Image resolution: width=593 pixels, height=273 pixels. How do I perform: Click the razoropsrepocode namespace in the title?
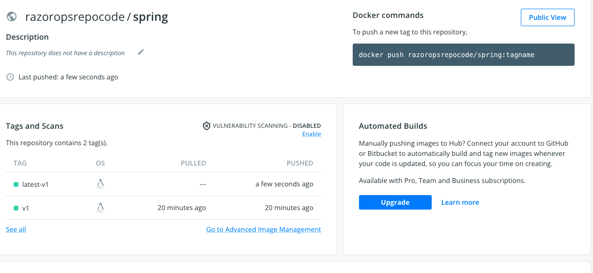(x=75, y=17)
